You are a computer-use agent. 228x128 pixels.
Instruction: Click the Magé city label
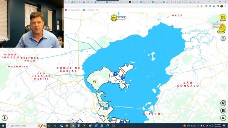click(177, 15)
